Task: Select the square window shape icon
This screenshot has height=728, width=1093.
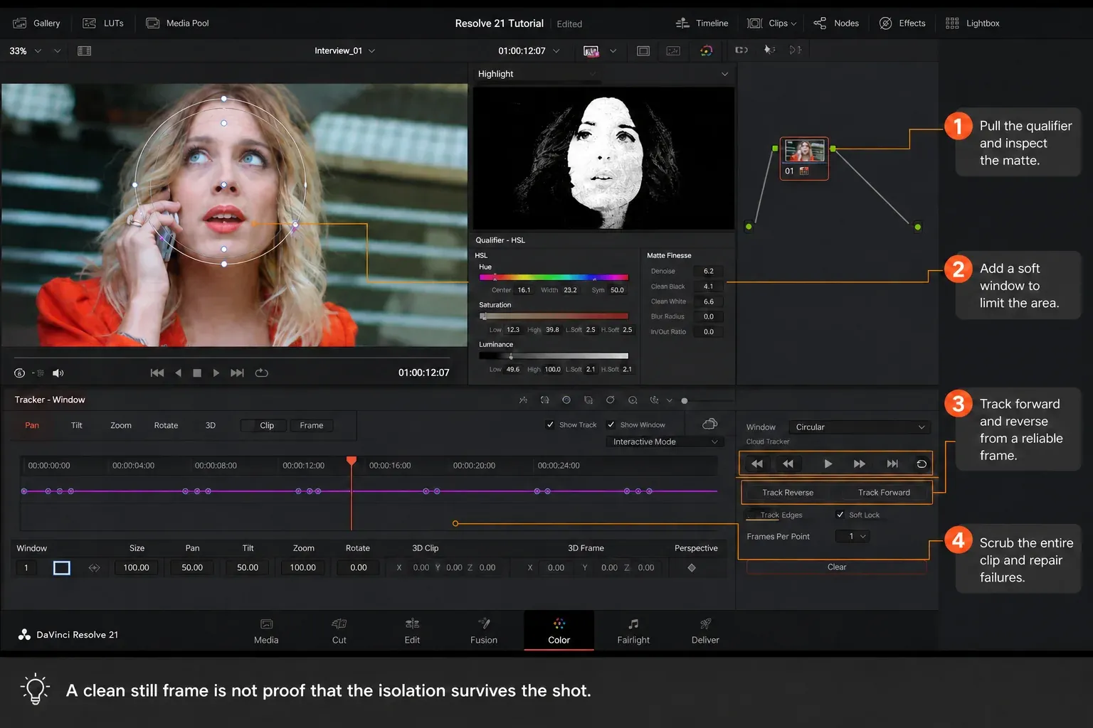Action: tap(62, 568)
